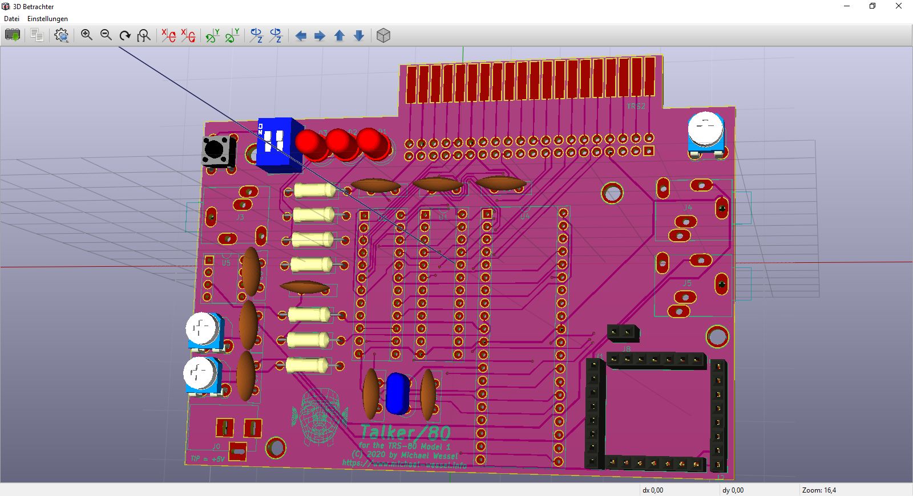Minimize the 3D Betrachter window
Viewport: 913px width, 496px height.
[x=847, y=6]
